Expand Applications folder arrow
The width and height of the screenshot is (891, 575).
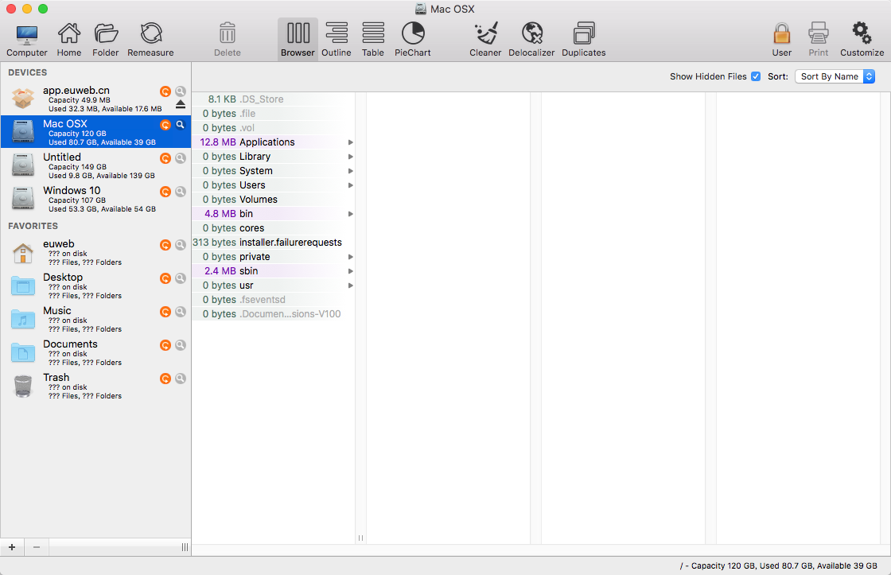351,142
